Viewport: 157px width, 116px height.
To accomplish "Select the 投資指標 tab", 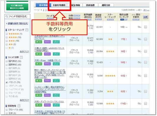I will (90, 5).
